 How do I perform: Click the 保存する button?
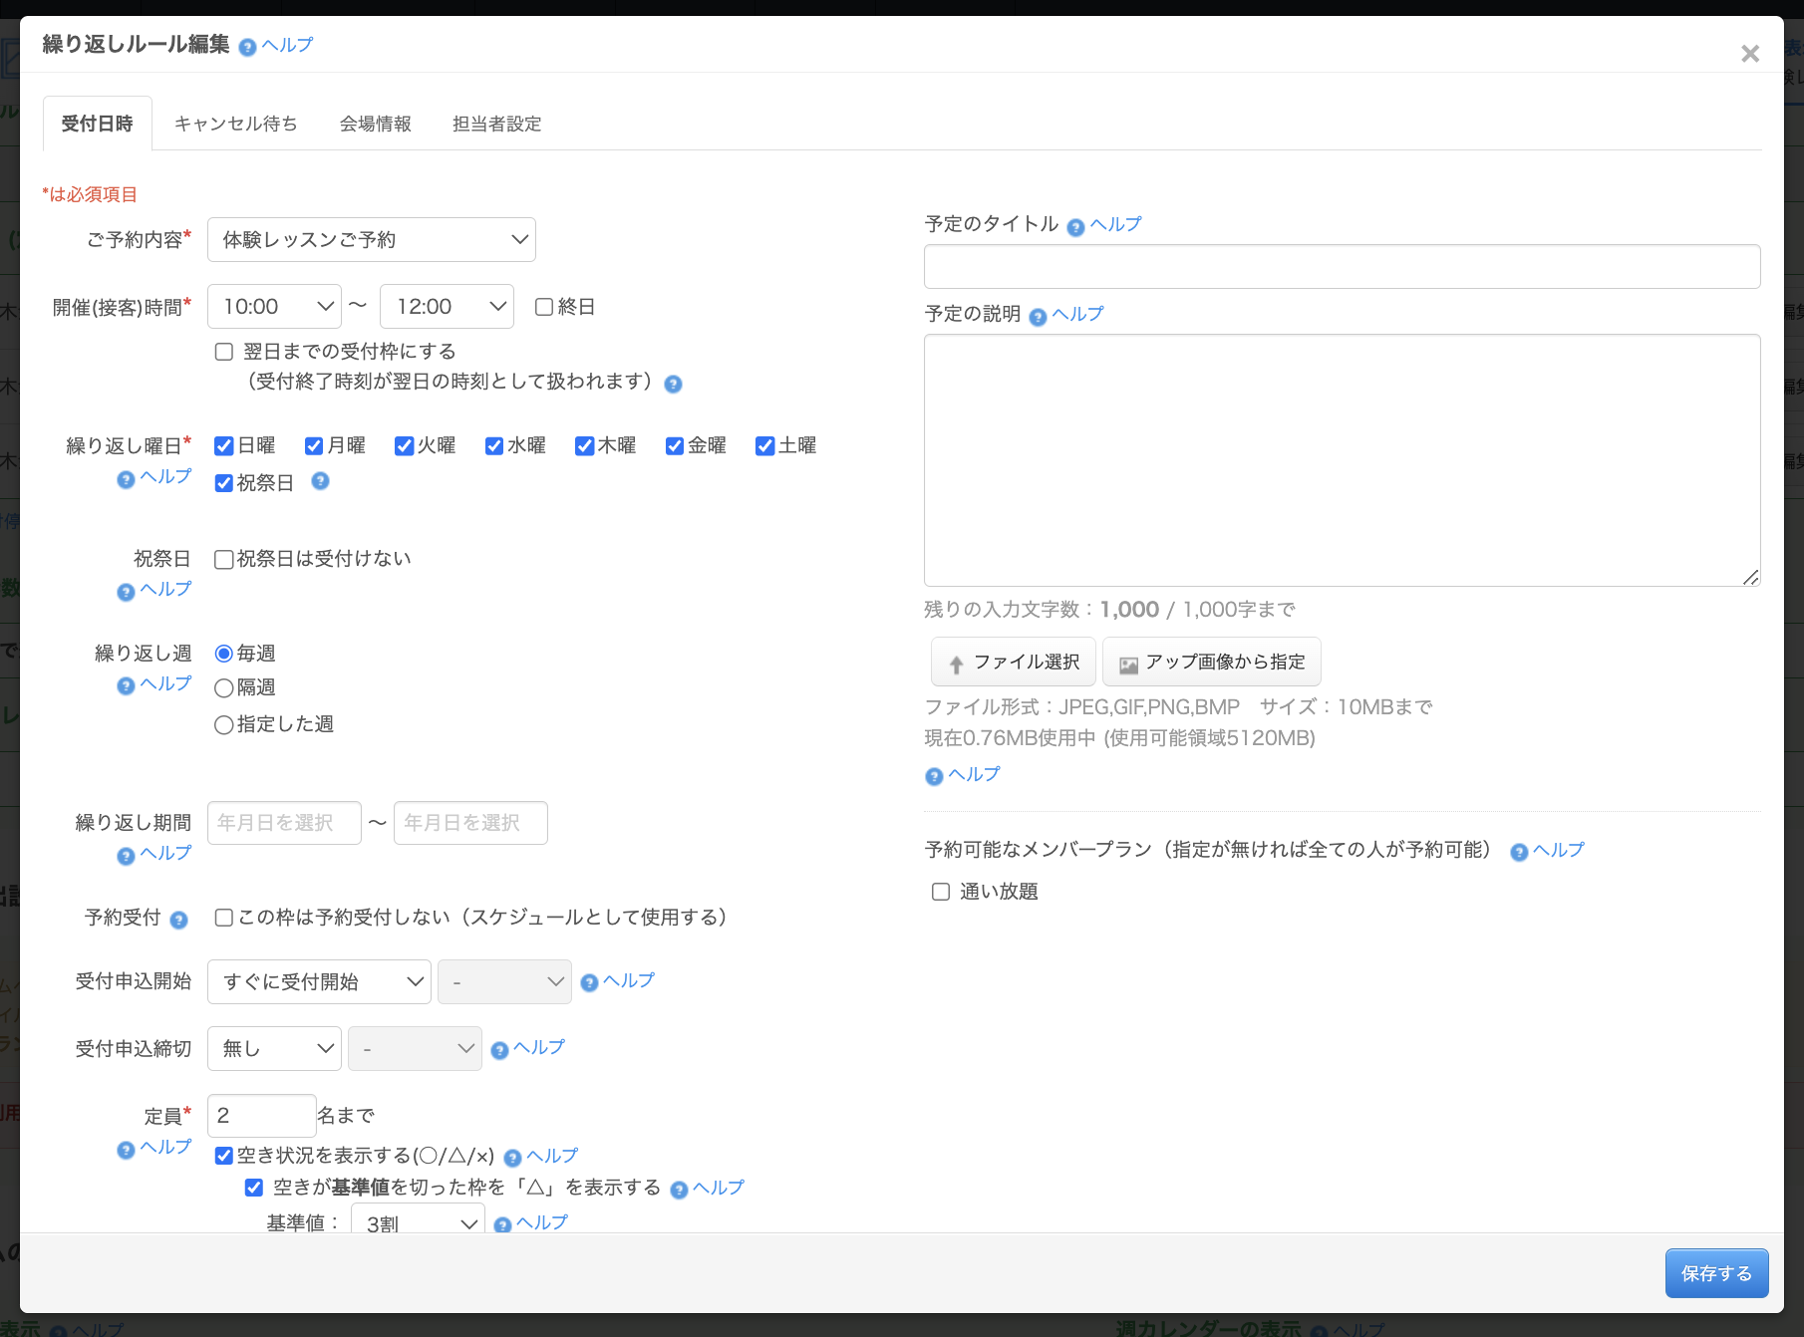(x=1715, y=1273)
